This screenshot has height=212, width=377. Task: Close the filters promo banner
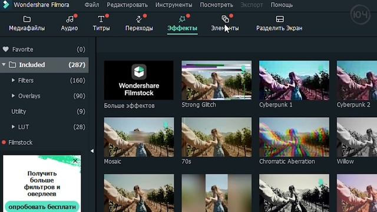coord(75,161)
